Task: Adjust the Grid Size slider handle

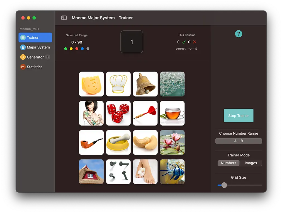Action: coord(224,185)
